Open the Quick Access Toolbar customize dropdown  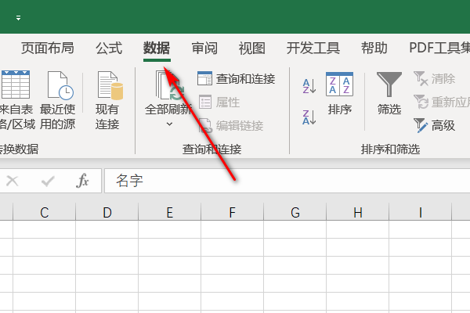tap(18, 18)
